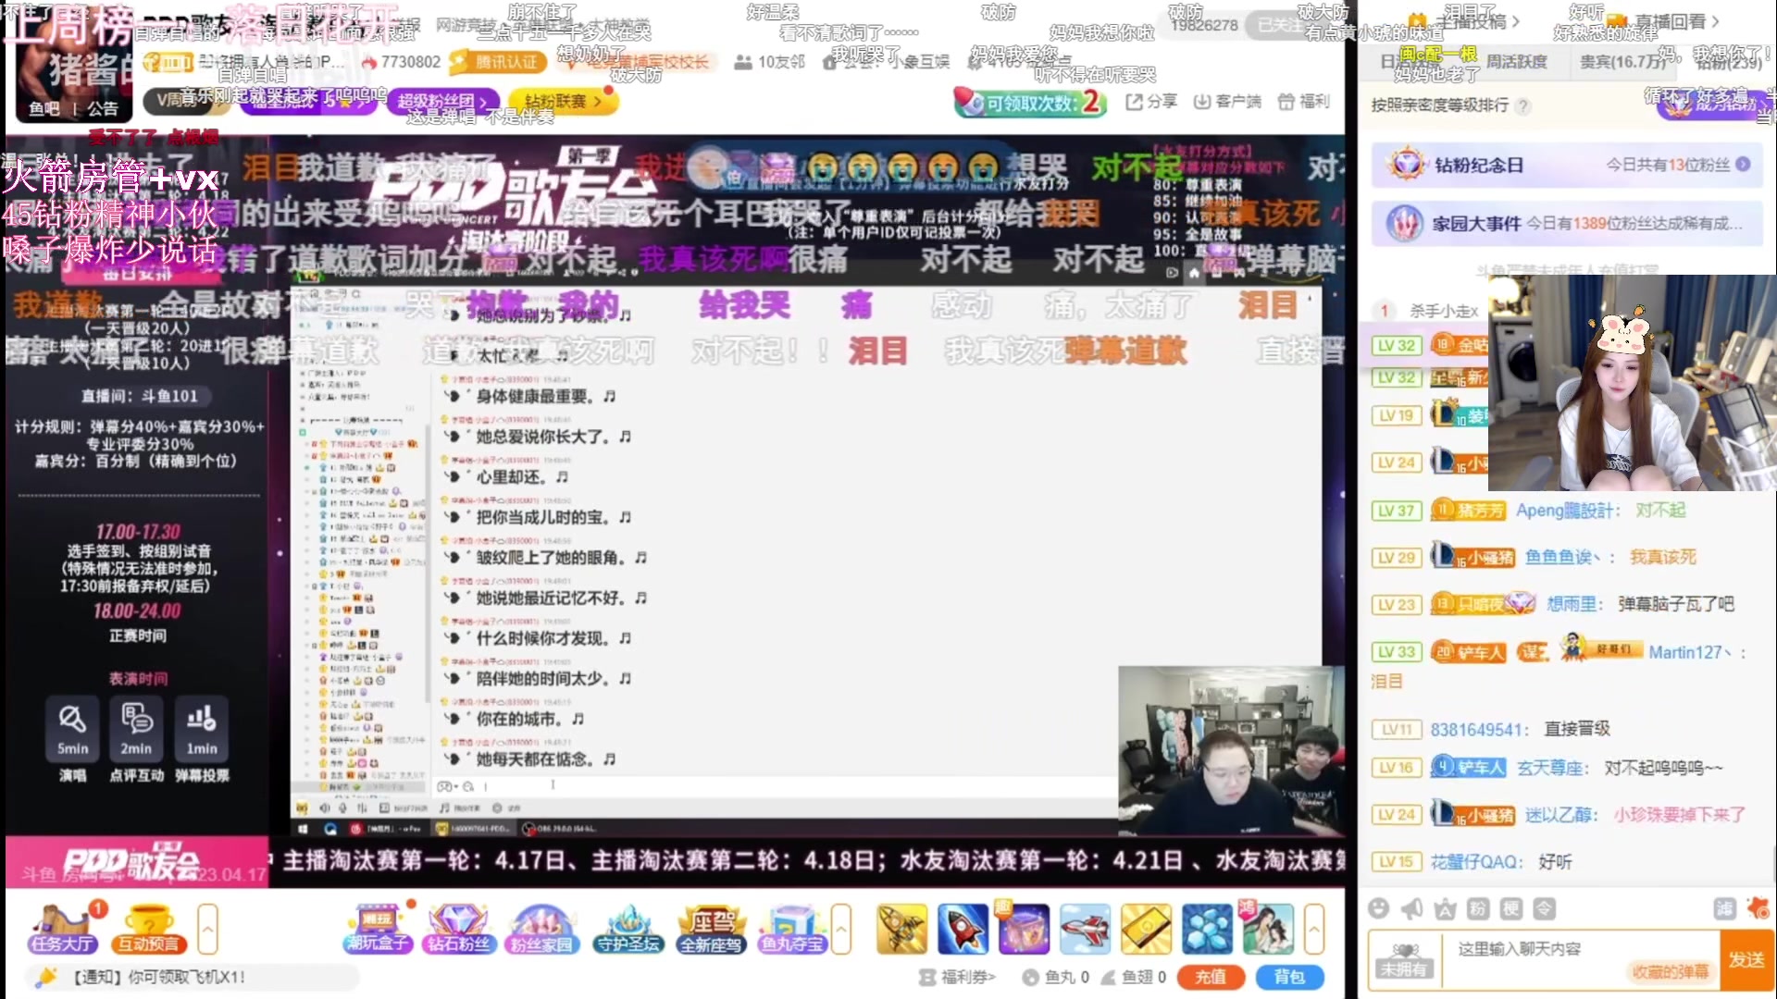The image size is (1777, 999).
Task: Click the 公告 announcement link
Action: point(103,109)
